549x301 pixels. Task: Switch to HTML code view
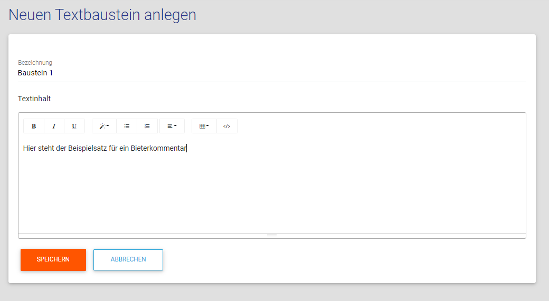226,127
